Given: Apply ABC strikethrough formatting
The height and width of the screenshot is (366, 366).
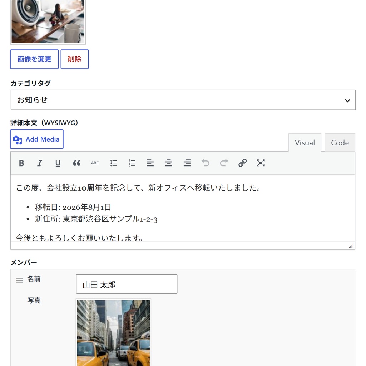Looking at the screenshot, I should (x=95, y=163).
